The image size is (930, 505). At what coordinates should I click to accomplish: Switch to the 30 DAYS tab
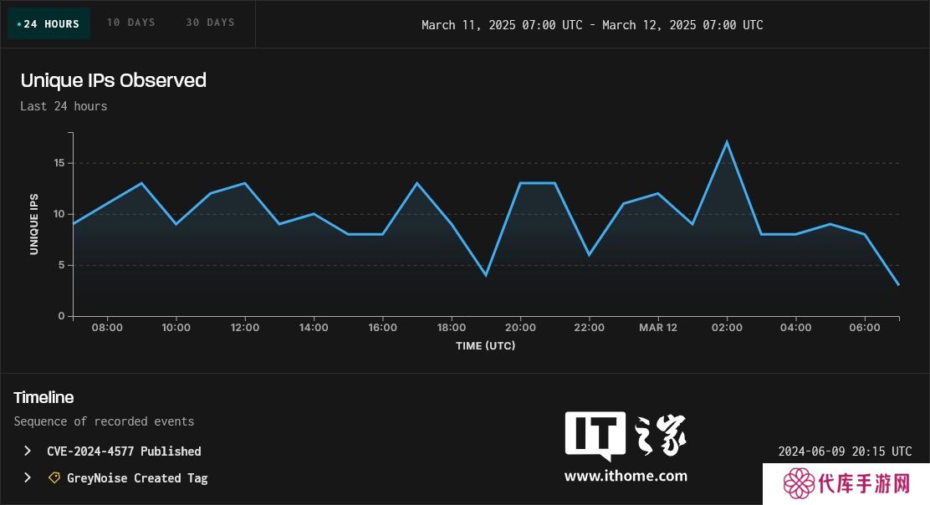211,23
